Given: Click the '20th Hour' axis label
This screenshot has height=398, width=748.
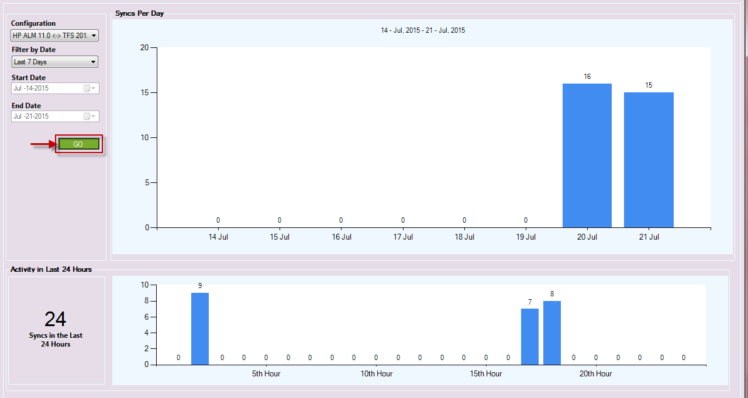Looking at the screenshot, I should coord(595,373).
